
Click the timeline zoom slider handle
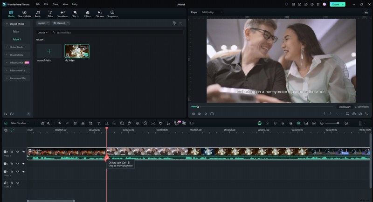click(x=338, y=123)
